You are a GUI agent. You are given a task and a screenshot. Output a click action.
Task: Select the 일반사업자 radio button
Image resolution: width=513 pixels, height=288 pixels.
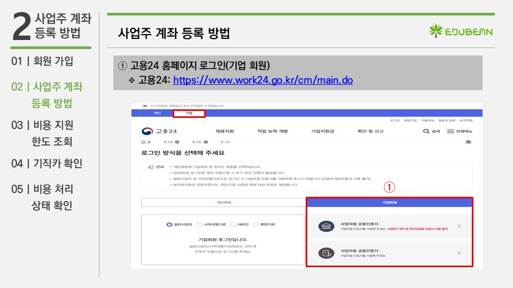tap(169, 225)
